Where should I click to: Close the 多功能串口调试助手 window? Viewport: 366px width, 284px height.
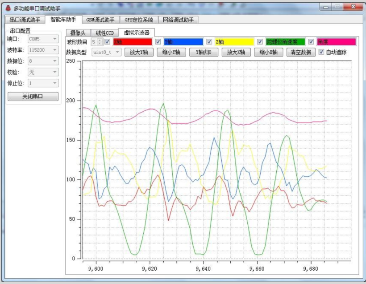[353, 7]
